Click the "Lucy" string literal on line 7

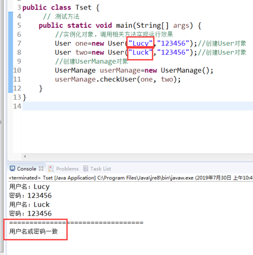pyautogui.click(x=141, y=44)
